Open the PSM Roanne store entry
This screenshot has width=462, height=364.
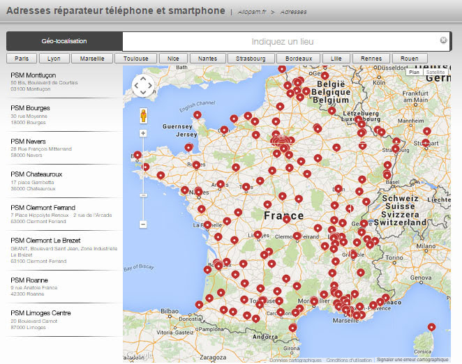point(64,287)
